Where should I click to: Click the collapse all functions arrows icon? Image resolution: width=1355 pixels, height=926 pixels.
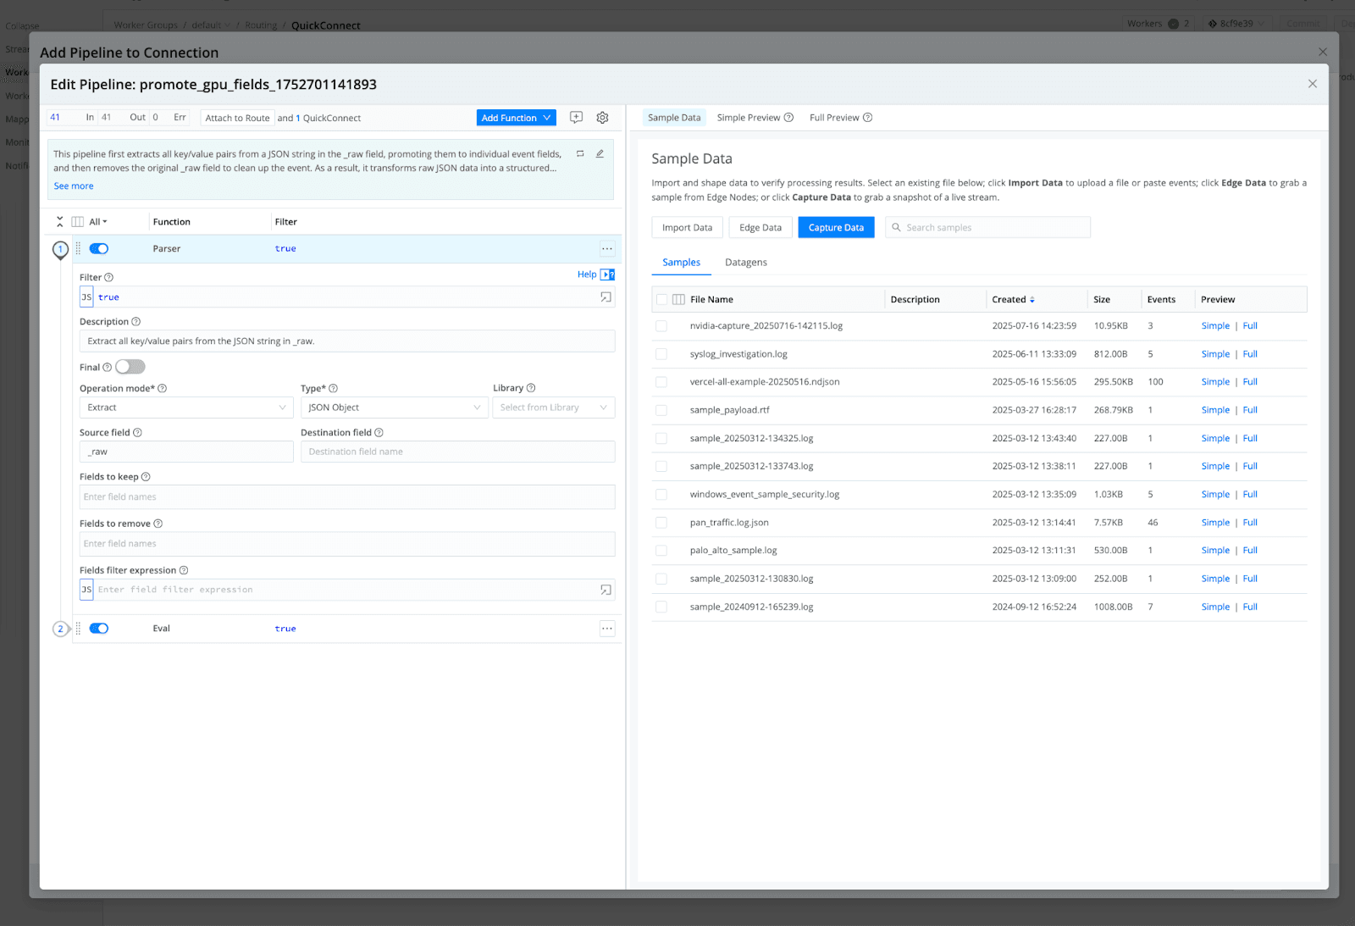60,222
